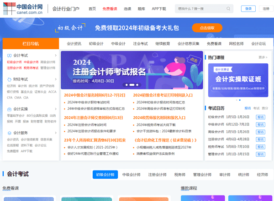Open 初级会计 in the column nav bar
Screen dimensions: 274x201
tap(96, 44)
